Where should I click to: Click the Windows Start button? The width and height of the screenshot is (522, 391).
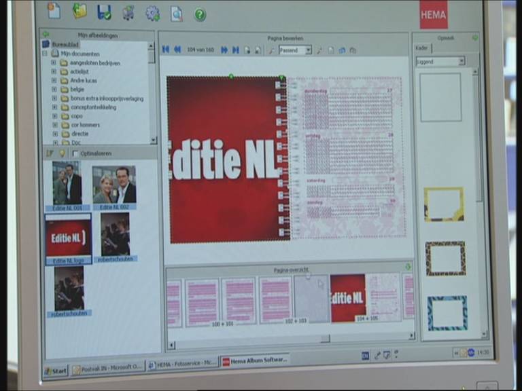click(56, 371)
